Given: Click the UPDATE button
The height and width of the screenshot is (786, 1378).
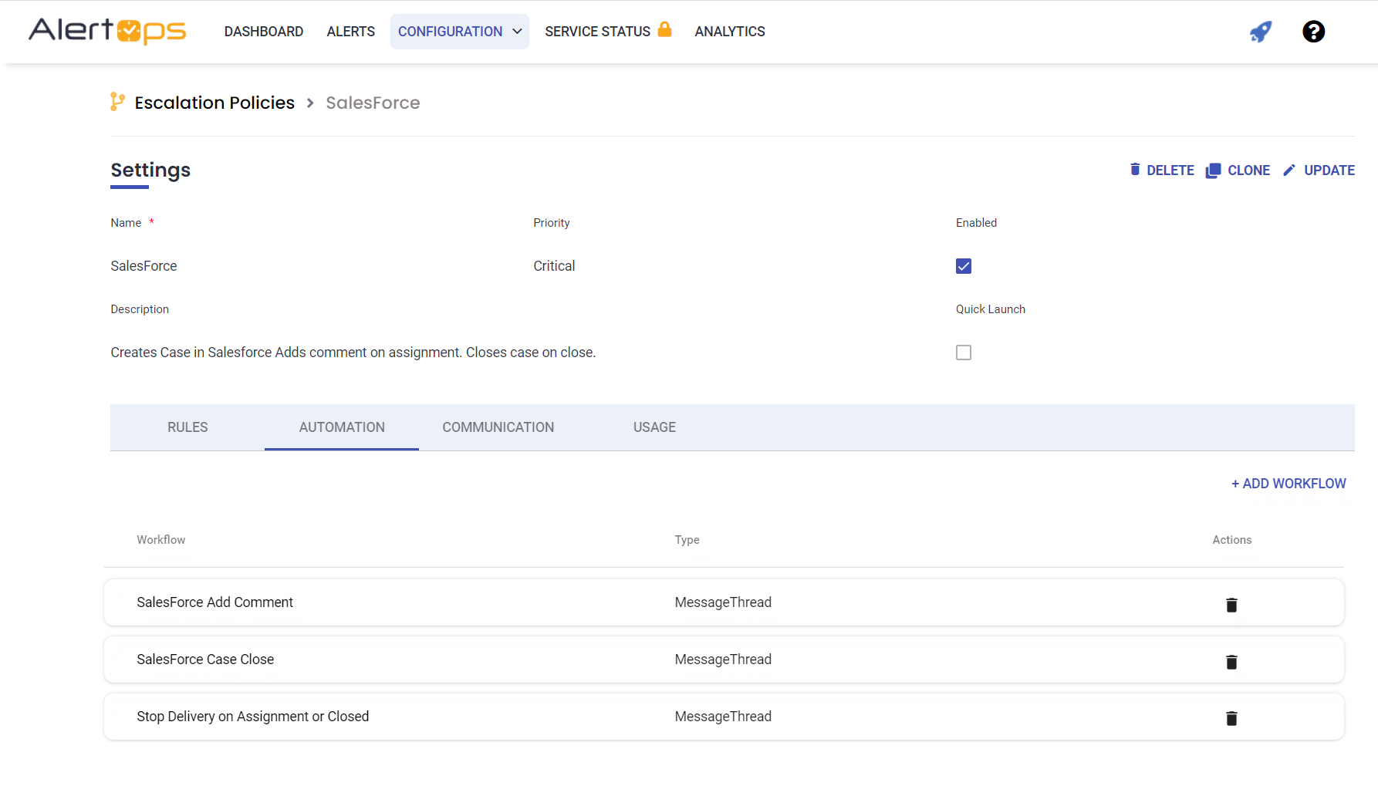Looking at the screenshot, I should (x=1319, y=170).
